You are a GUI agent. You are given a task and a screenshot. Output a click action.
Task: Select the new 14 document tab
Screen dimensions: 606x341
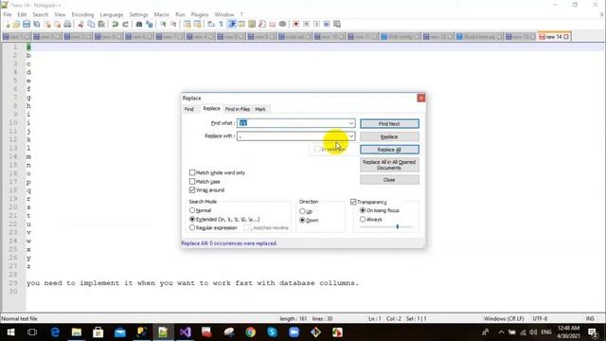(x=553, y=37)
